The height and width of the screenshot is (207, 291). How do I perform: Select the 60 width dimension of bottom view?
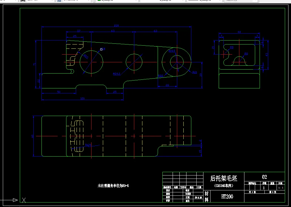[x=32, y=136]
